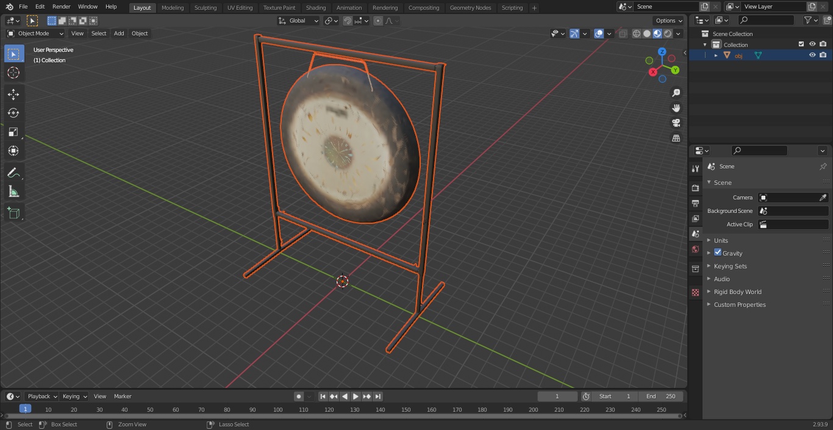Activate the Rotate tool

[13, 113]
